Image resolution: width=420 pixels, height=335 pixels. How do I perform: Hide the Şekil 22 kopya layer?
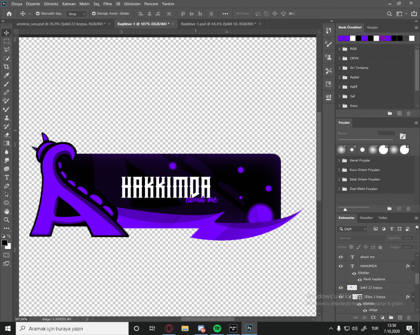[x=341, y=288]
